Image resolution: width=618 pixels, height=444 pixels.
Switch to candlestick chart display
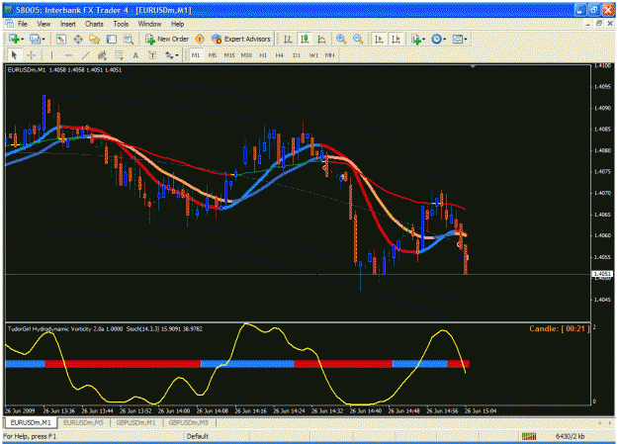pos(305,39)
